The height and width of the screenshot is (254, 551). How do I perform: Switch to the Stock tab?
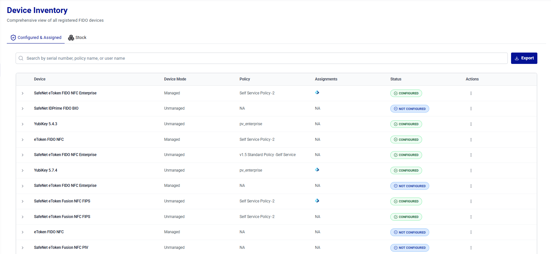[77, 38]
